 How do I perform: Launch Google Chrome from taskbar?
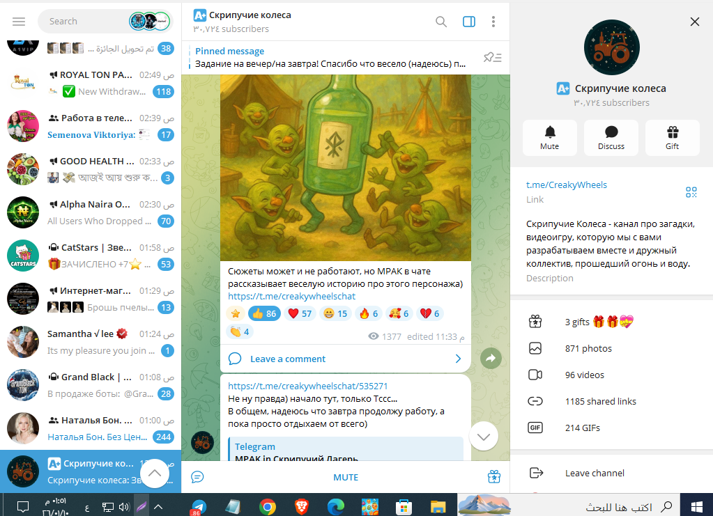coord(268,506)
